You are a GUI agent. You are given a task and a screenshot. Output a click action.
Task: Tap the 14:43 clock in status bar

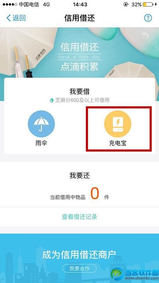[80, 4]
